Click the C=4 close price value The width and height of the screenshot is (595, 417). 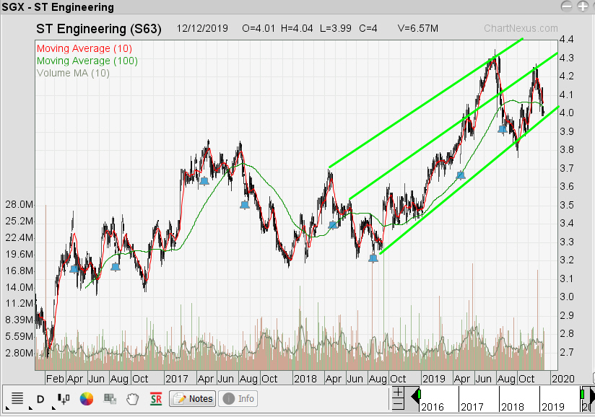368,28
